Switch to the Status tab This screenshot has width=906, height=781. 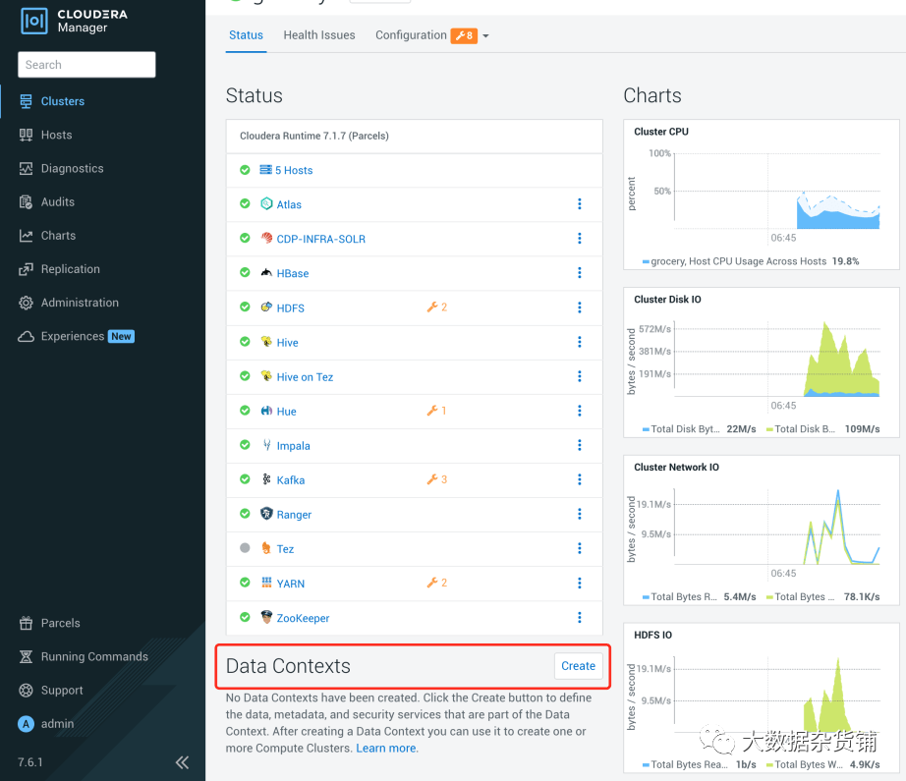tap(246, 35)
